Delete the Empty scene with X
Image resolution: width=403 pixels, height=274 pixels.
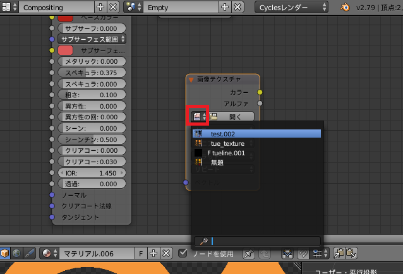(238, 7)
